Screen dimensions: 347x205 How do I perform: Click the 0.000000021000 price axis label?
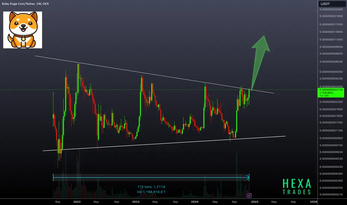(331, 16)
